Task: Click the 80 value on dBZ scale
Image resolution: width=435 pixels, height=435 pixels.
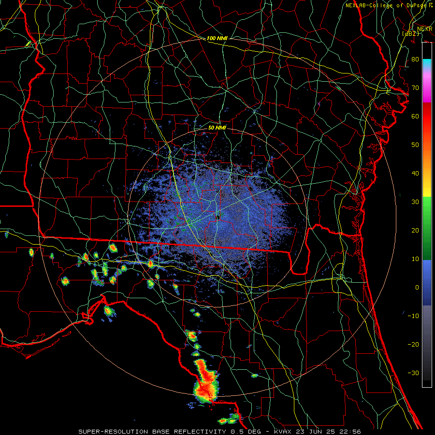Action: pyautogui.click(x=415, y=59)
